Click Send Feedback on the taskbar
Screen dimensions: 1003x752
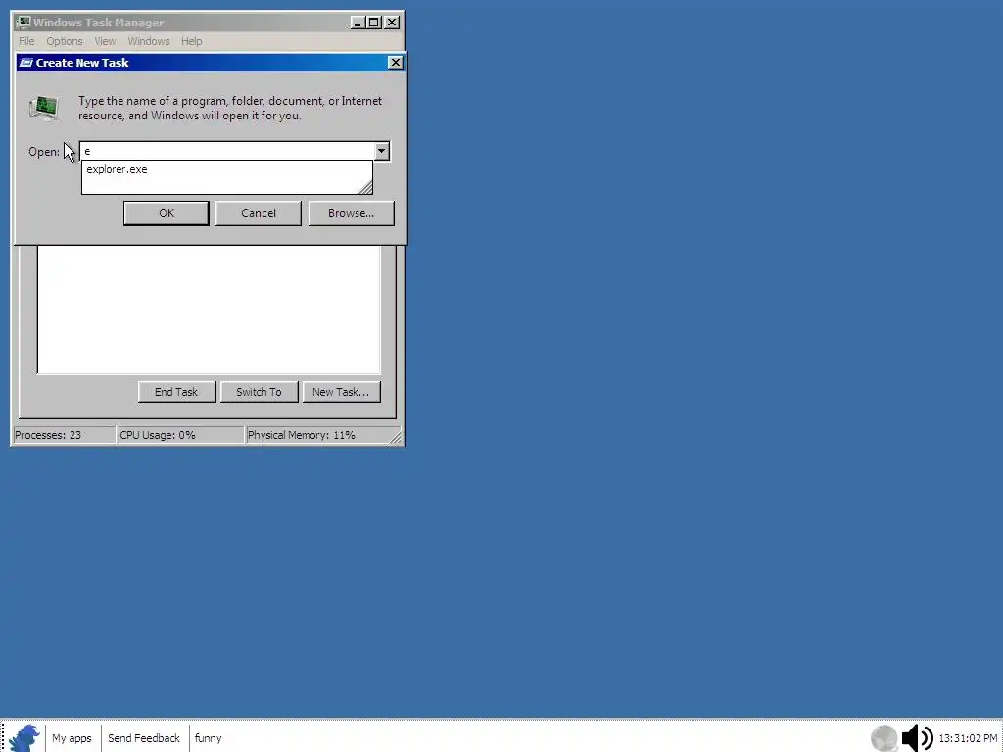pos(144,738)
